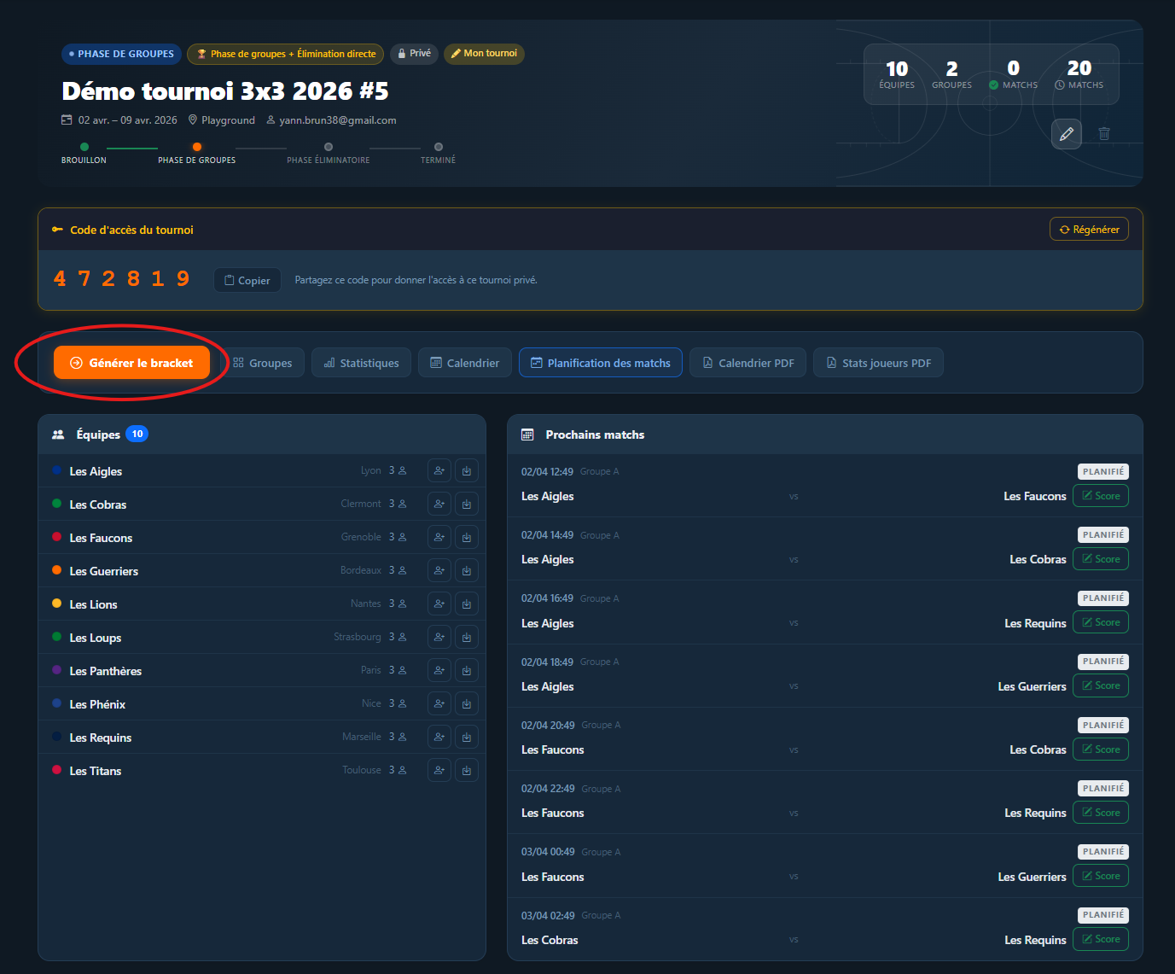Viewport: 1175px width, 974px height.
Task: Enter score for Les Aigles vs Les Faucons
Action: [1100, 496]
